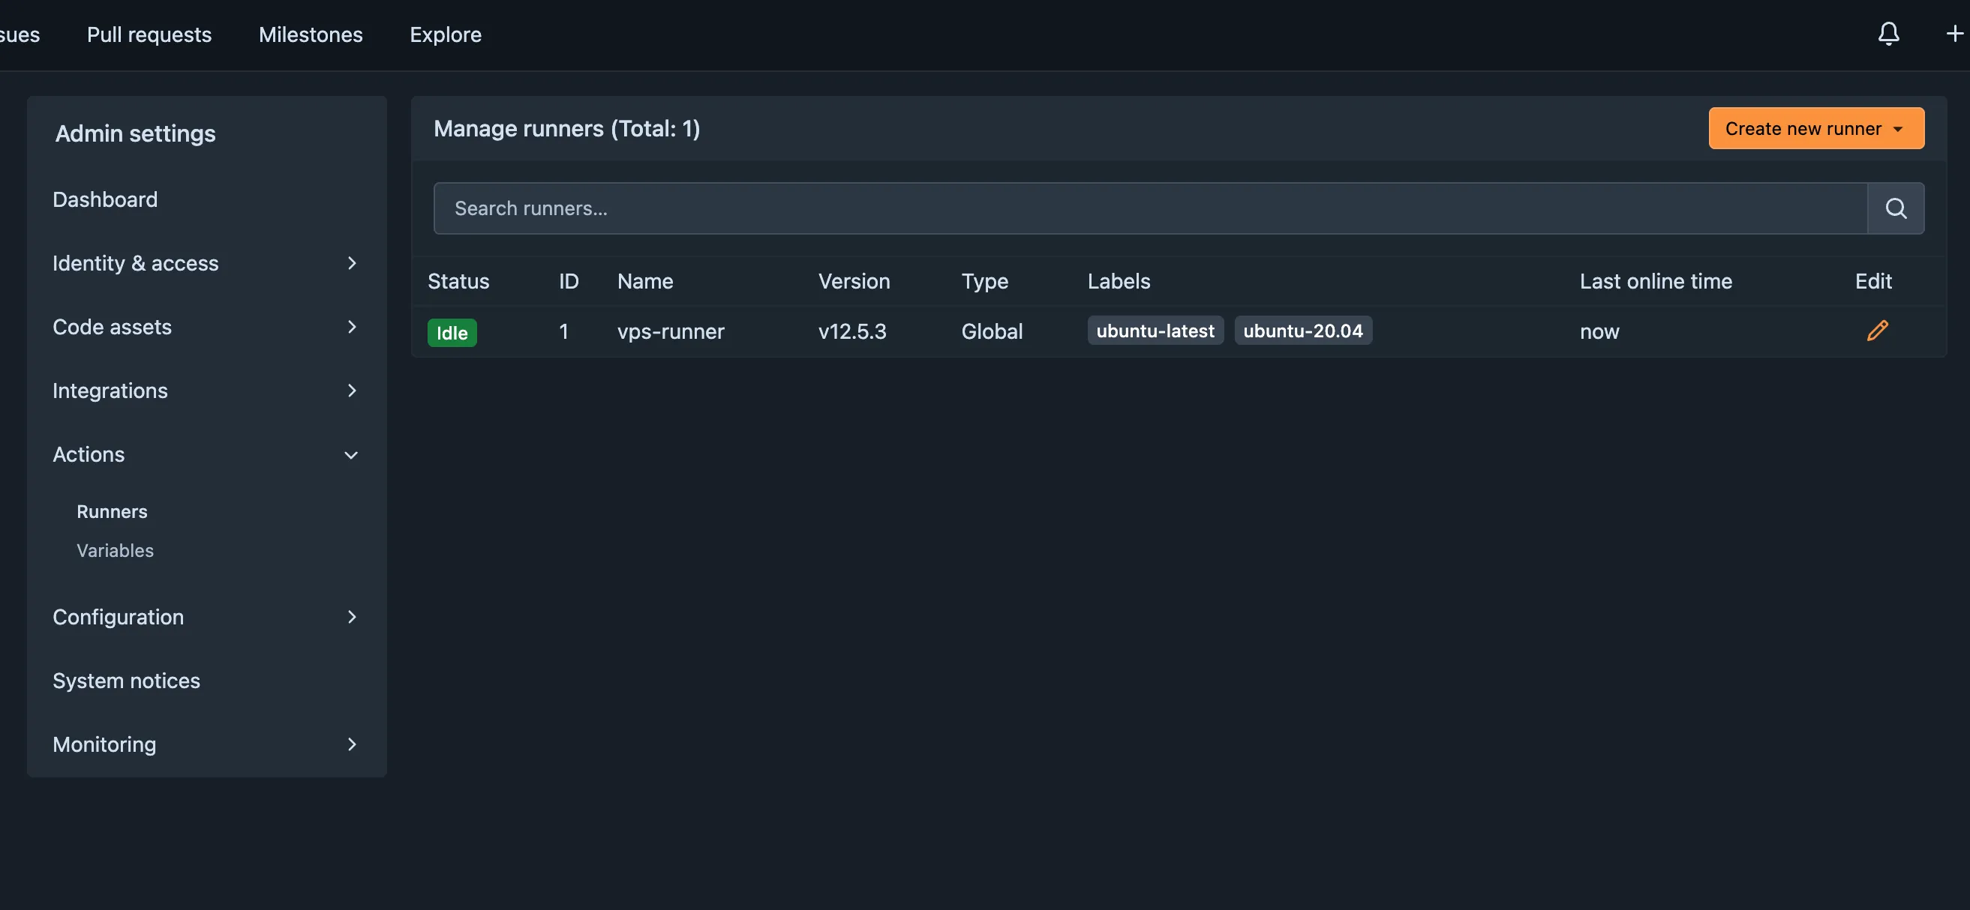Focus the Search runners field
1970x910 pixels.
[1149, 208]
